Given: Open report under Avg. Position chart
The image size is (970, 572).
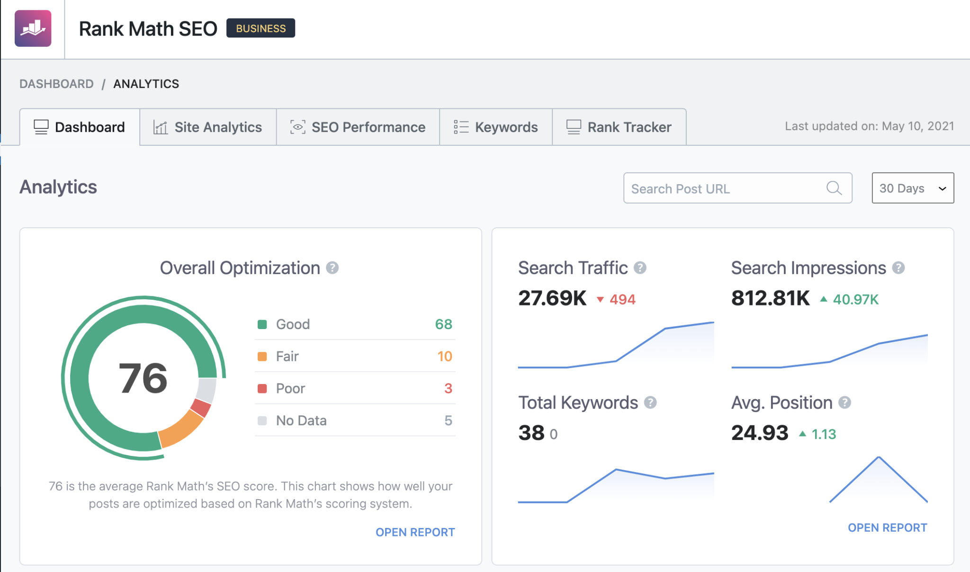Looking at the screenshot, I should (x=887, y=527).
